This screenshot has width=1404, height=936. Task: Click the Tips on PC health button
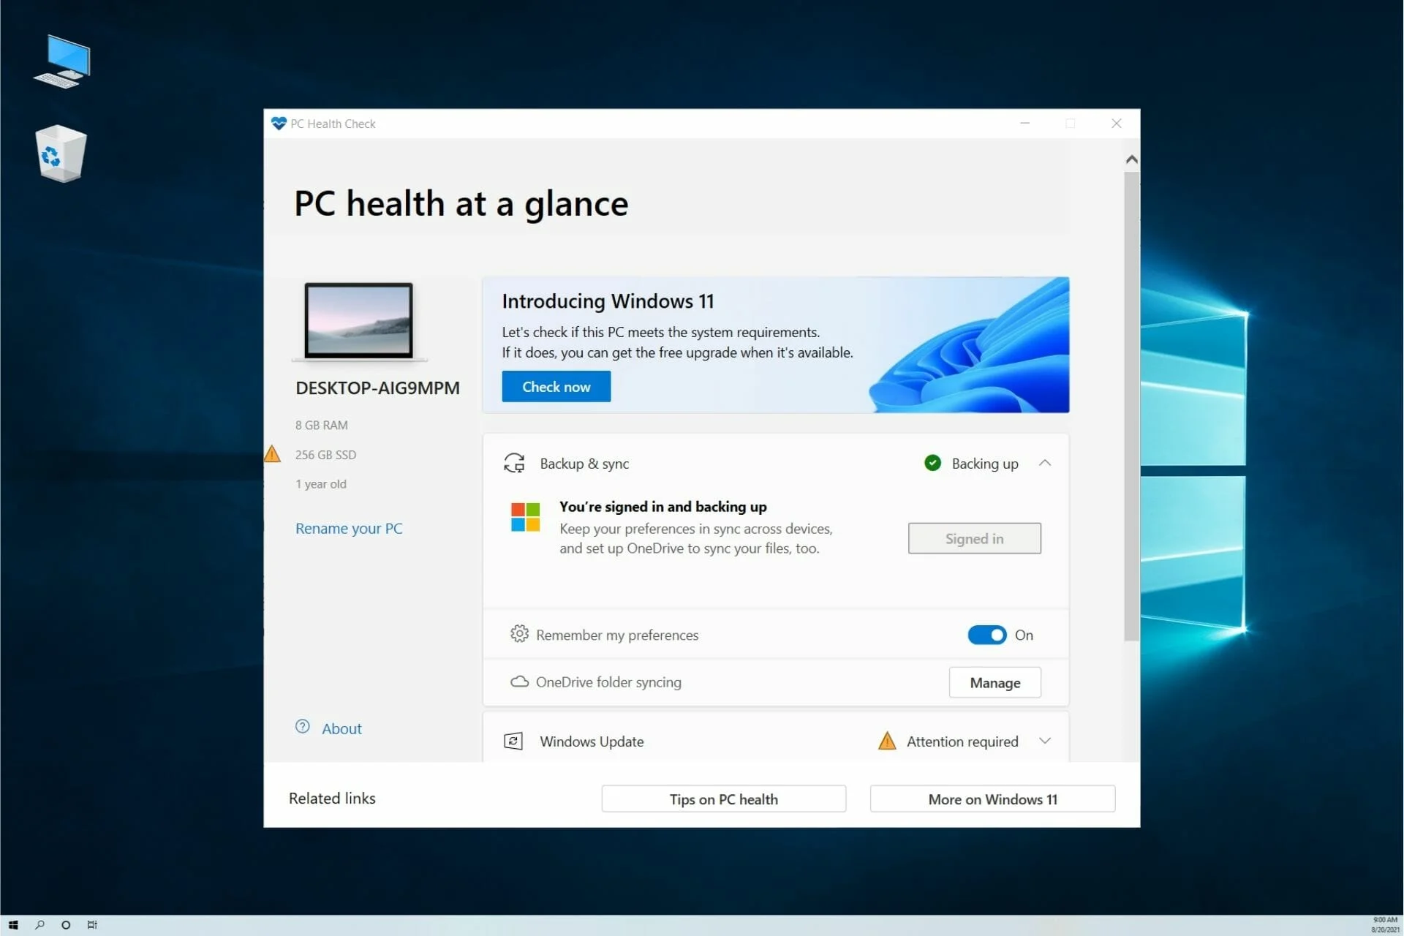coord(724,799)
